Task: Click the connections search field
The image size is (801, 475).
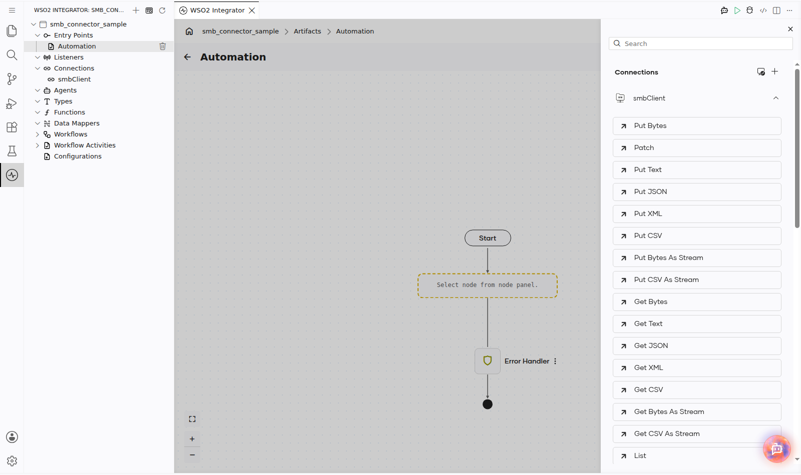Action: coord(701,43)
